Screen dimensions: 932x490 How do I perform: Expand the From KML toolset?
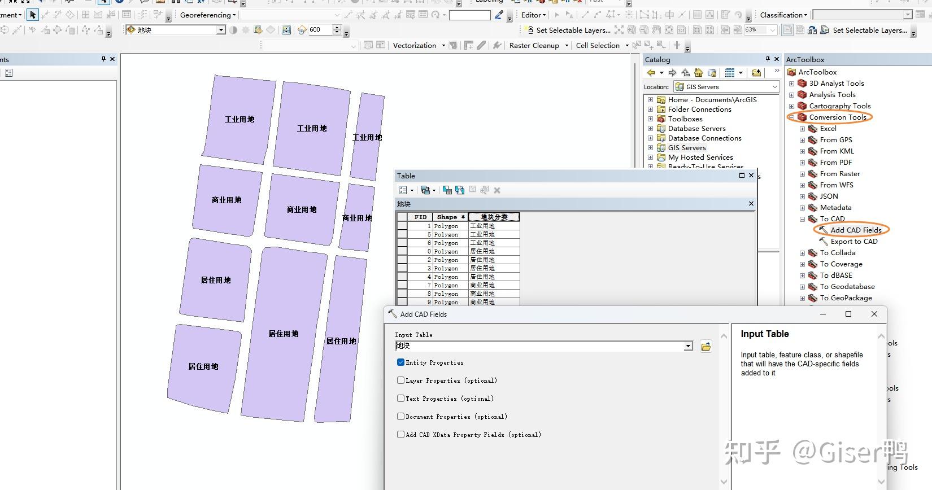point(802,151)
